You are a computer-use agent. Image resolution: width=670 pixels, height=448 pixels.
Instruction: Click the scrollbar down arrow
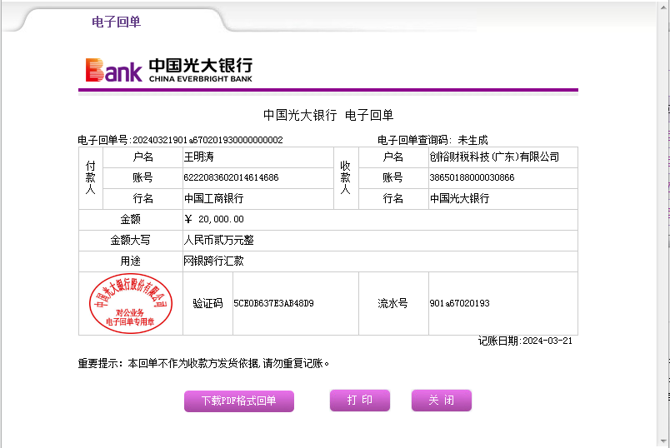[x=663, y=441]
